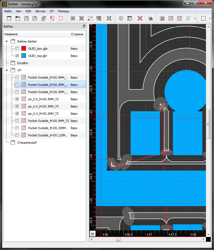Click the open folder toolbar icon
Image resolution: width=214 pixels, height=250 pixels.
tap(18, 18)
